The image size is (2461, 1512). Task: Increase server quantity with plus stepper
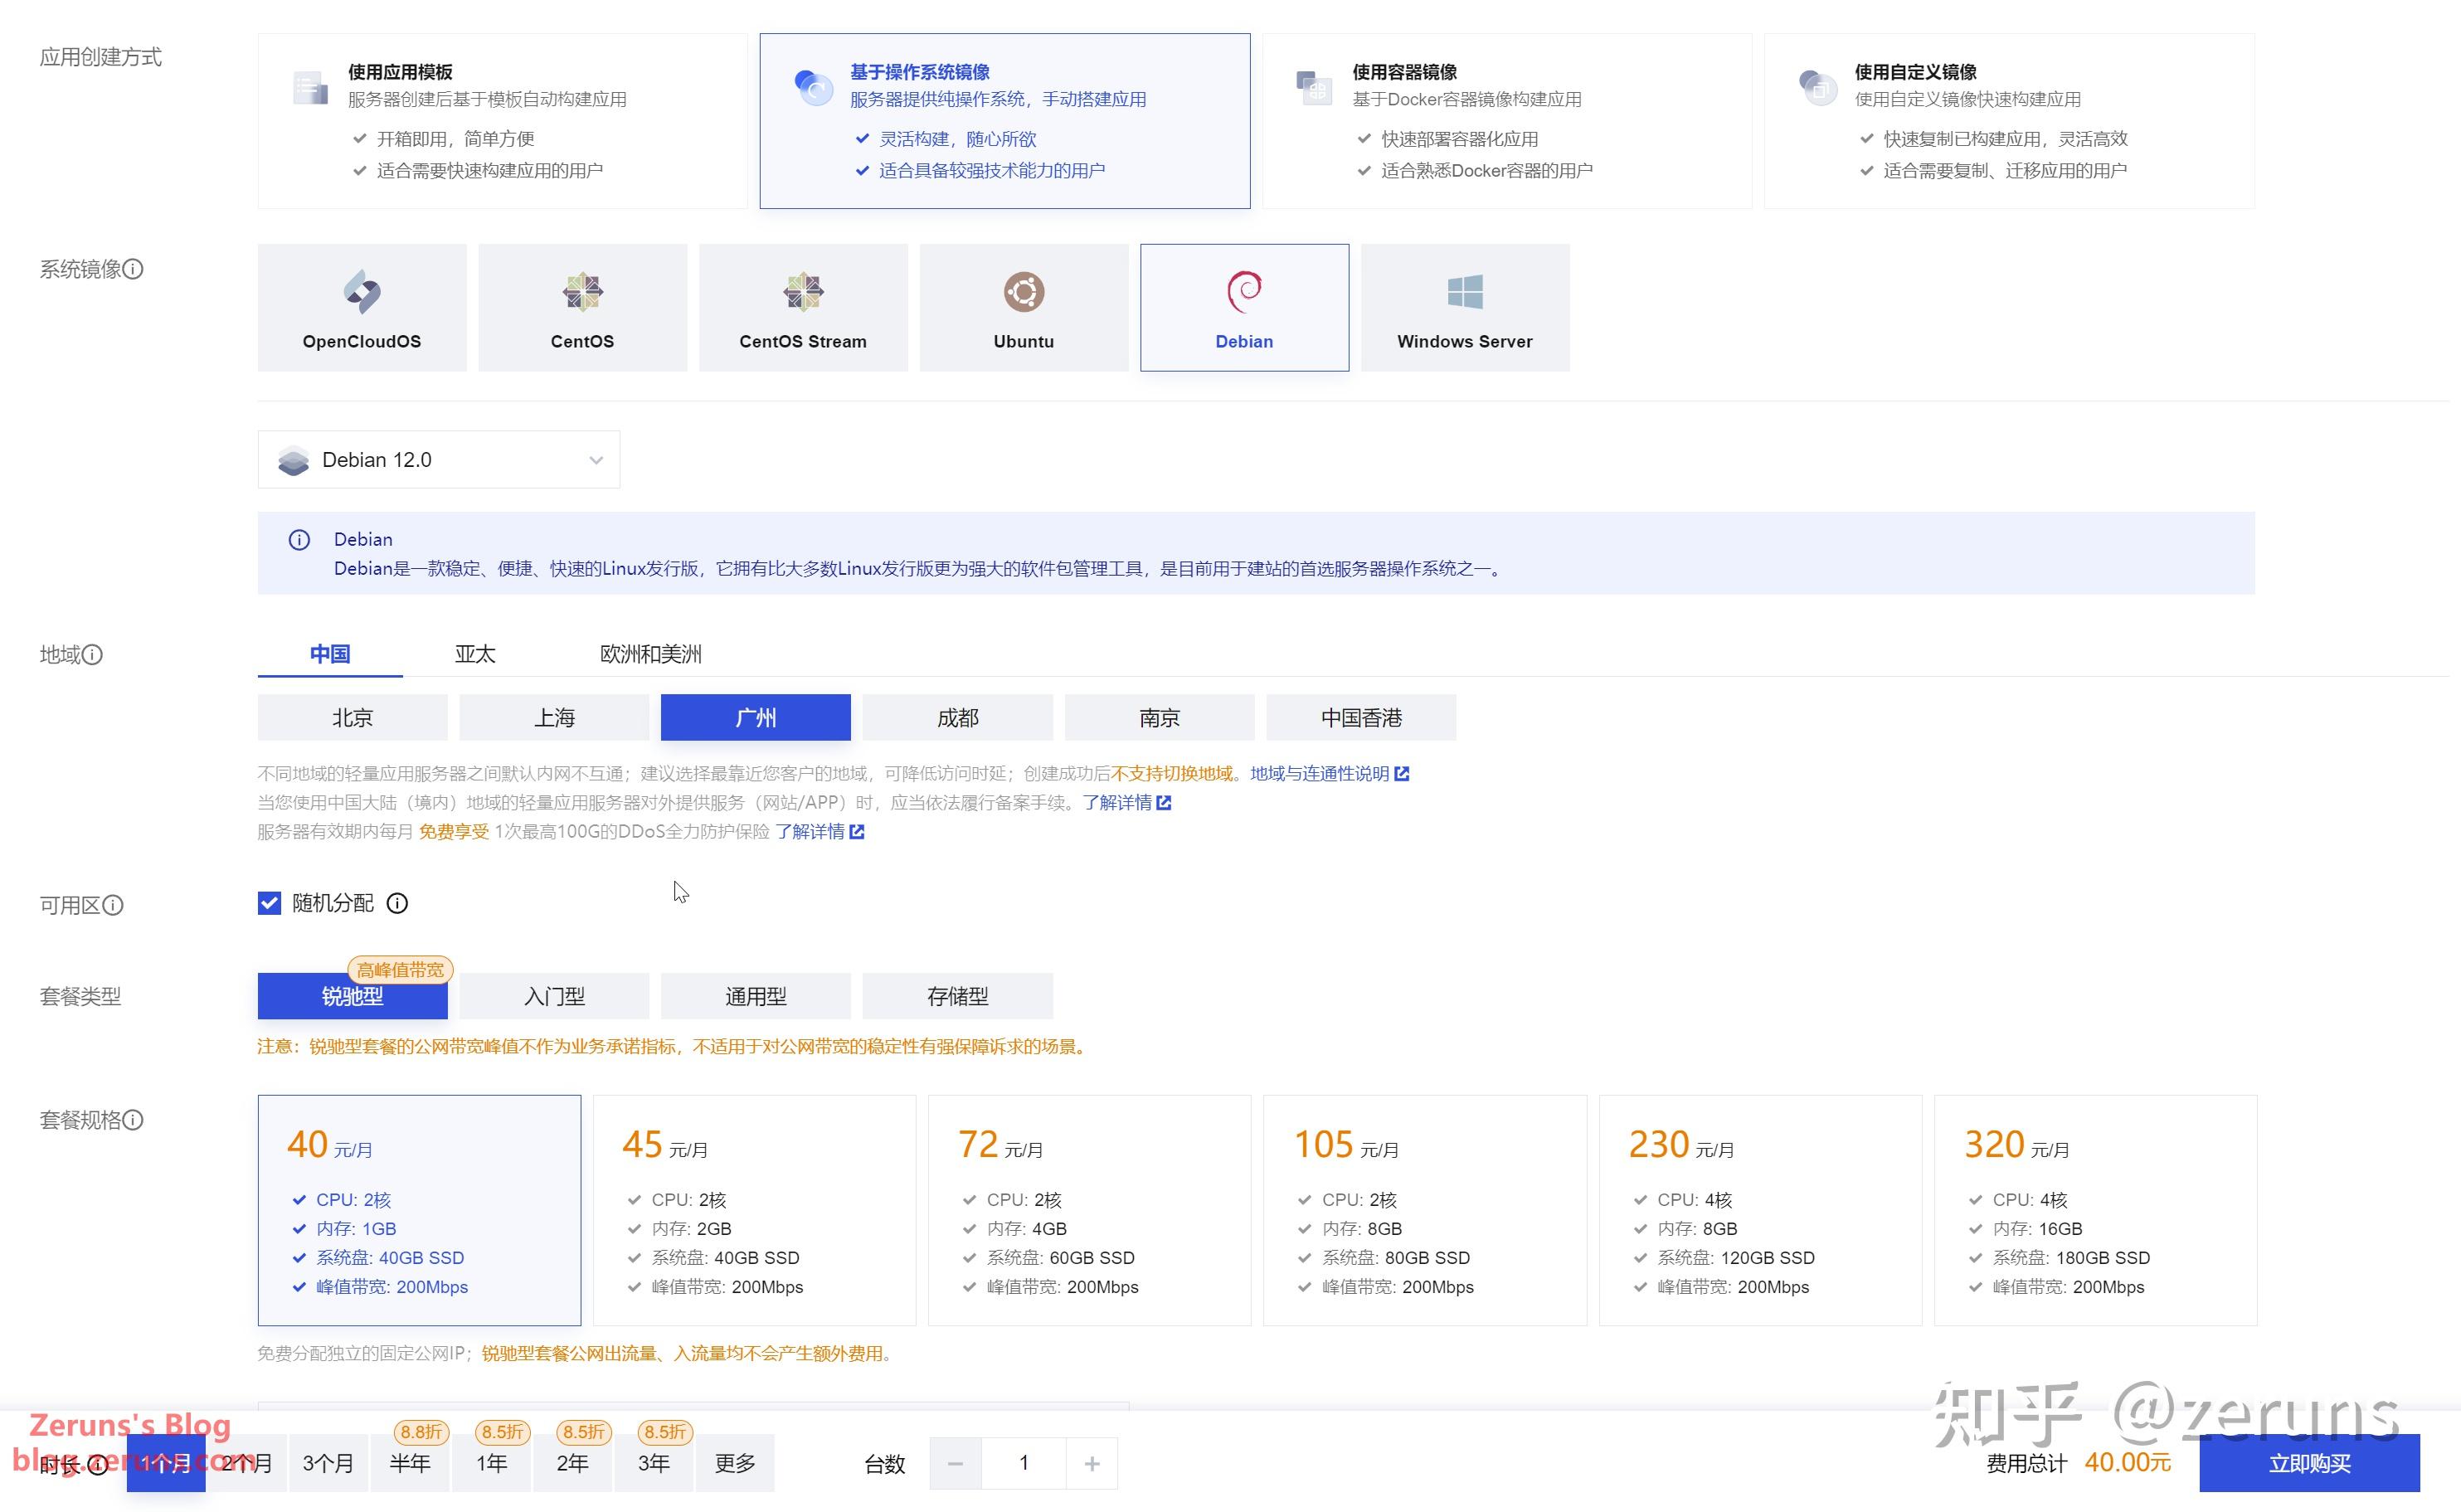tap(1092, 1462)
